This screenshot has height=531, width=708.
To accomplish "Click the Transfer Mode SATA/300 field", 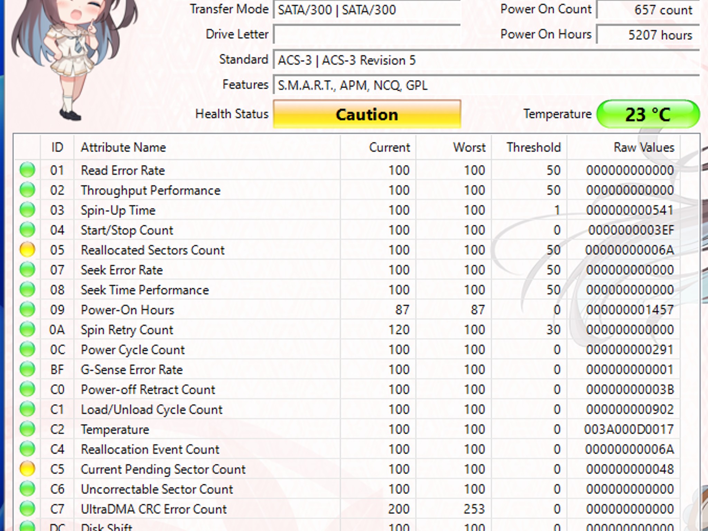I will click(x=367, y=10).
